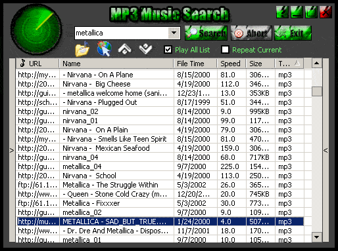
Task: Sort list by the Name column header
Action: (x=116, y=64)
